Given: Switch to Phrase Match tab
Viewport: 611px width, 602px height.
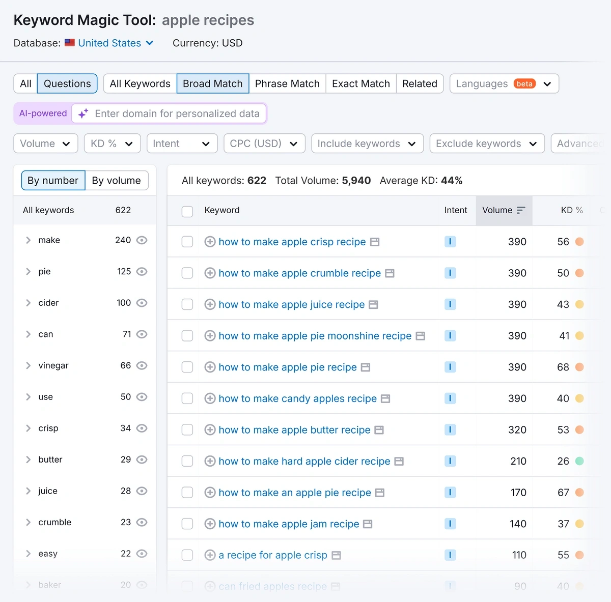Looking at the screenshot, I should (x=287, y=83).
